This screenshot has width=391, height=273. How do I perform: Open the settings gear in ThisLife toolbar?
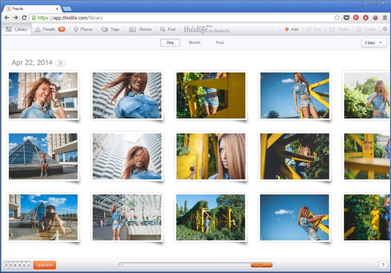(x=385, y=29)
